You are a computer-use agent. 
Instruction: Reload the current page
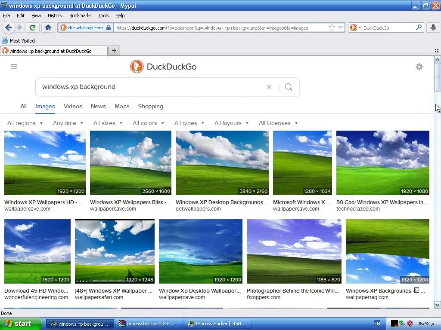32,27
